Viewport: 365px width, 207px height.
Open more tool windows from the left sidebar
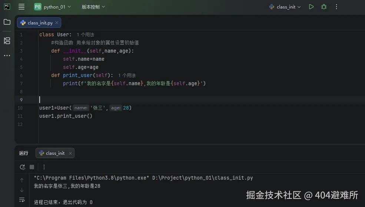(7, 56)
